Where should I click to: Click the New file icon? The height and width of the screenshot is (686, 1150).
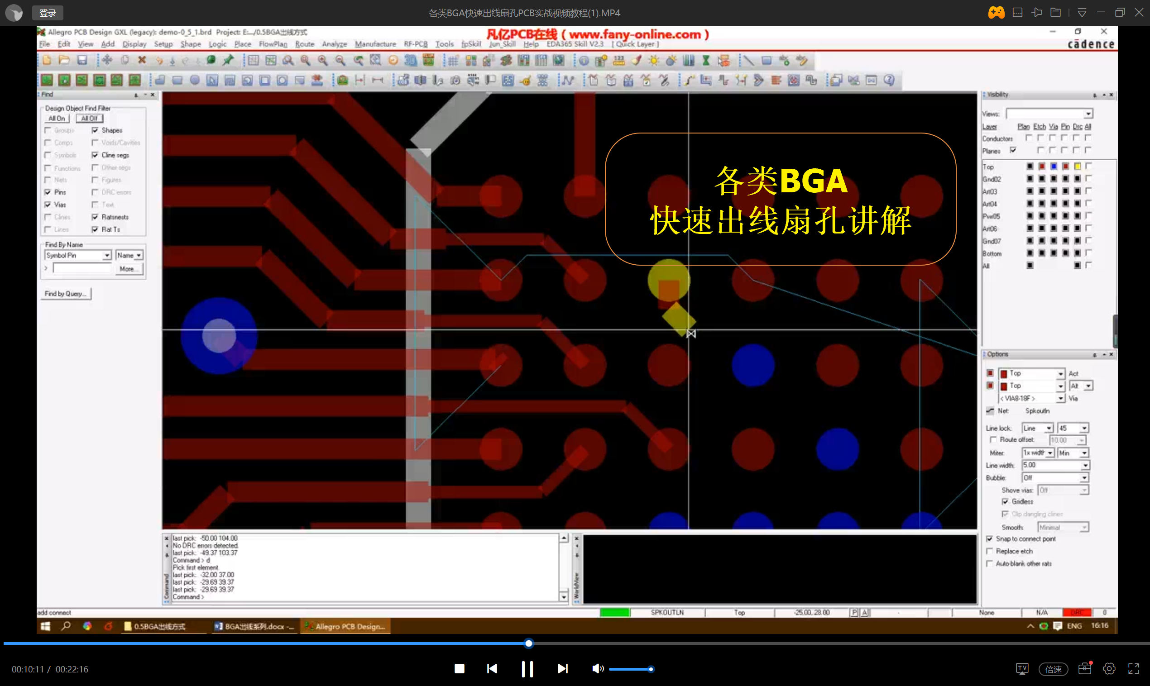tap(47, 60)
